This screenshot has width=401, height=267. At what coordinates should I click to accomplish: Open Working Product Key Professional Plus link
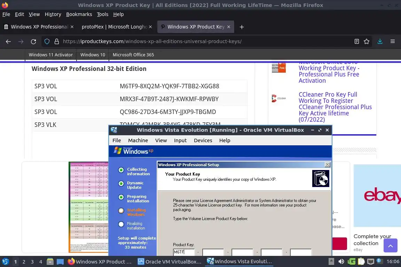[x=329, y=74]
